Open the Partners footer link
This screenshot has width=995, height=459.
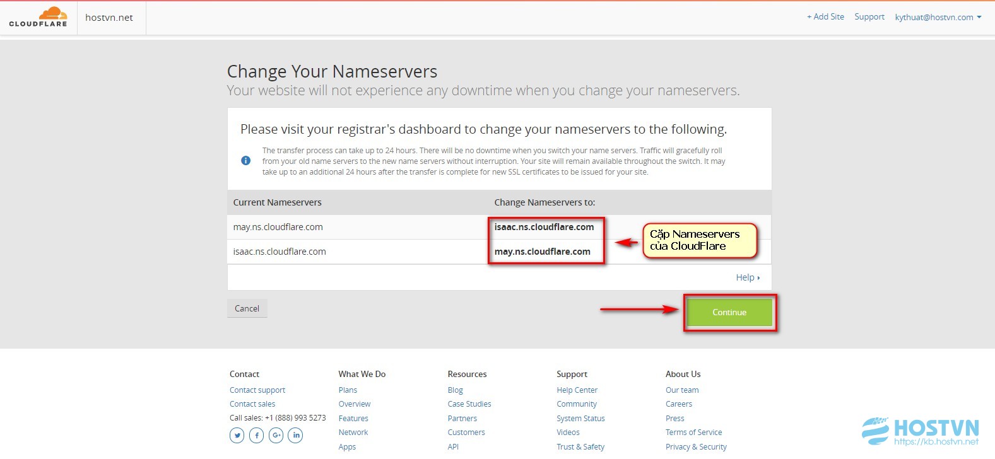(462, 419)
